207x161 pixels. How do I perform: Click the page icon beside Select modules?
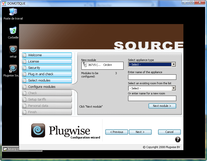click(x=25, y=80)
